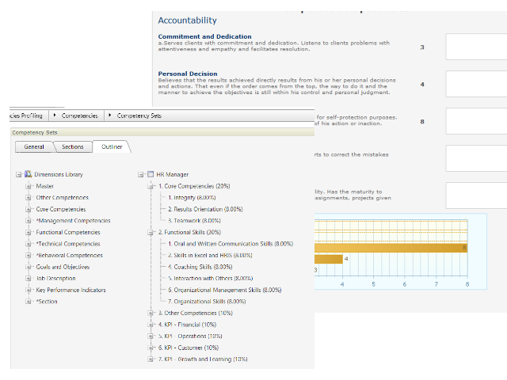Expand the Functional Competencies node

(x=29, y=232)
